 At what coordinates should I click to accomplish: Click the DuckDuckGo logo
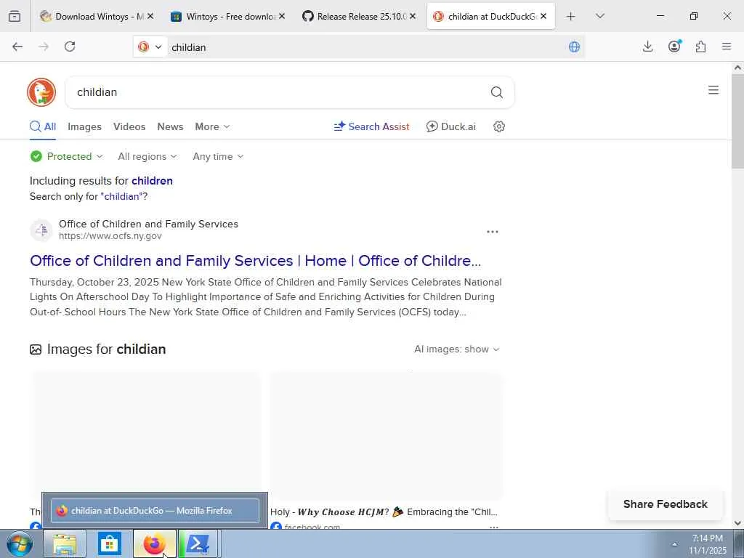41,92
